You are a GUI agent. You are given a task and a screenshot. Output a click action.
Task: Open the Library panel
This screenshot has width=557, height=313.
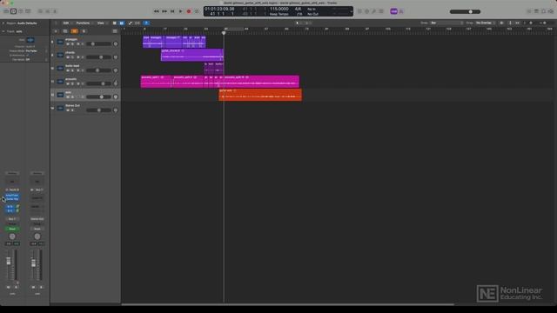[x=6, y=11]
